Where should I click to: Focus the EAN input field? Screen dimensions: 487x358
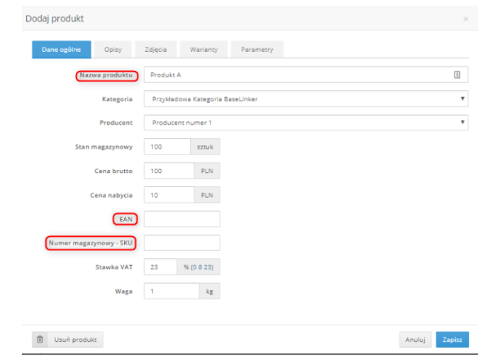pyautogui.click(x=182, y=219)
